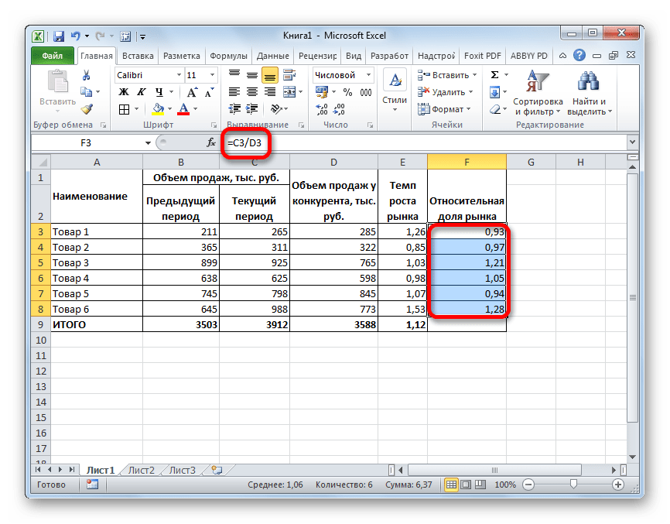The width and height of the screenshot is (670, 524).
Task: Expand the Удалить cells dropdown
Action: 470,92
